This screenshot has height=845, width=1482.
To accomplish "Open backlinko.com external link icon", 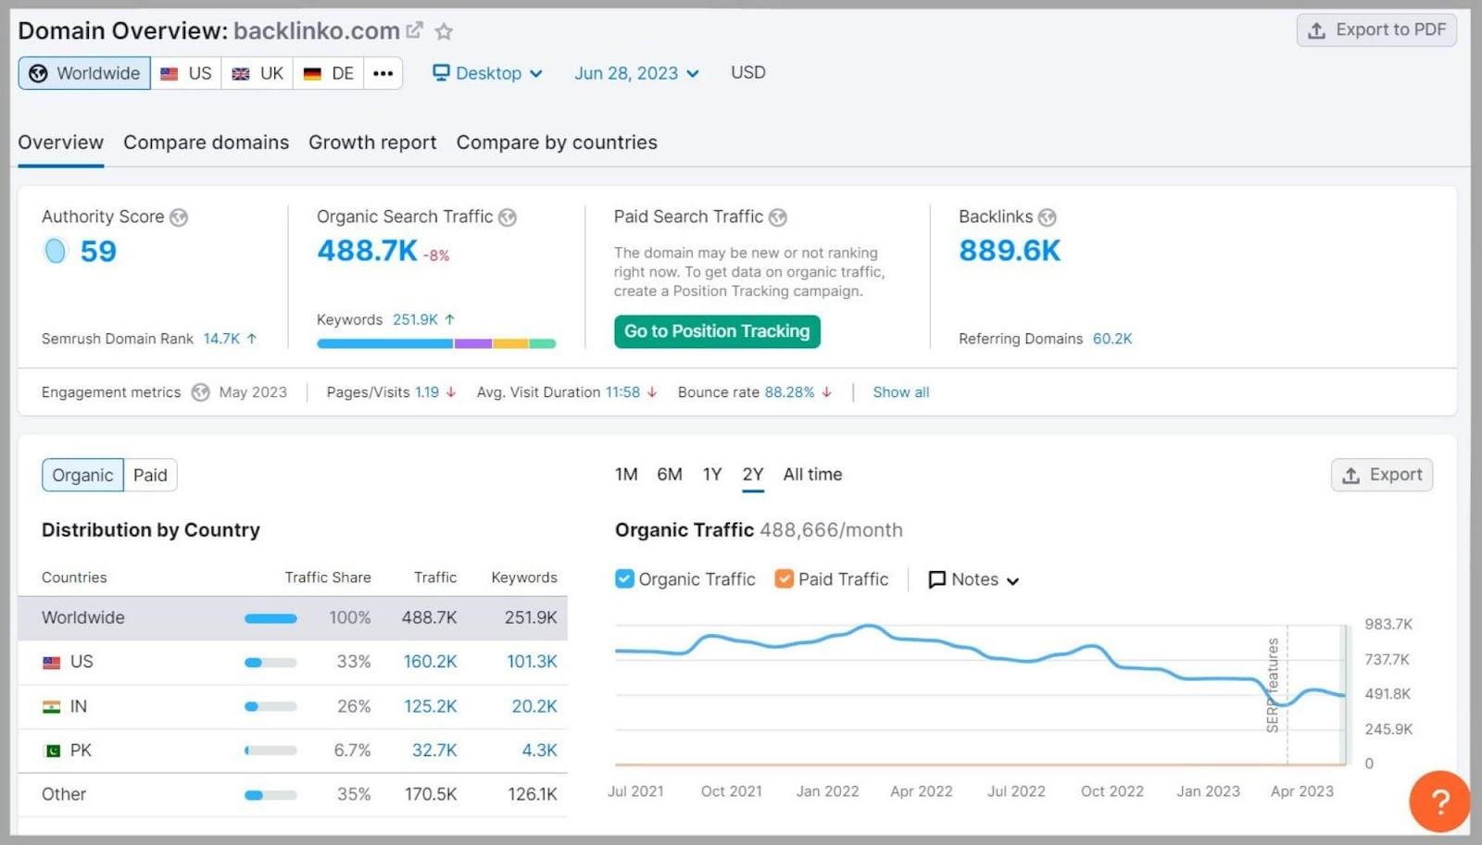I will [415, 31].
